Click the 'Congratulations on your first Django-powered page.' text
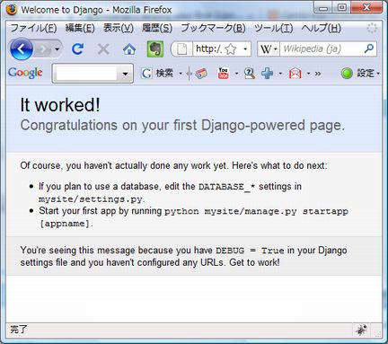 coord(182,126)
